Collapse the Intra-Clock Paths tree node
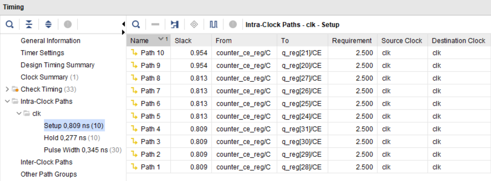Image resolution: width=491 pixels, height=181 pixels. click(x=8, y=102)
